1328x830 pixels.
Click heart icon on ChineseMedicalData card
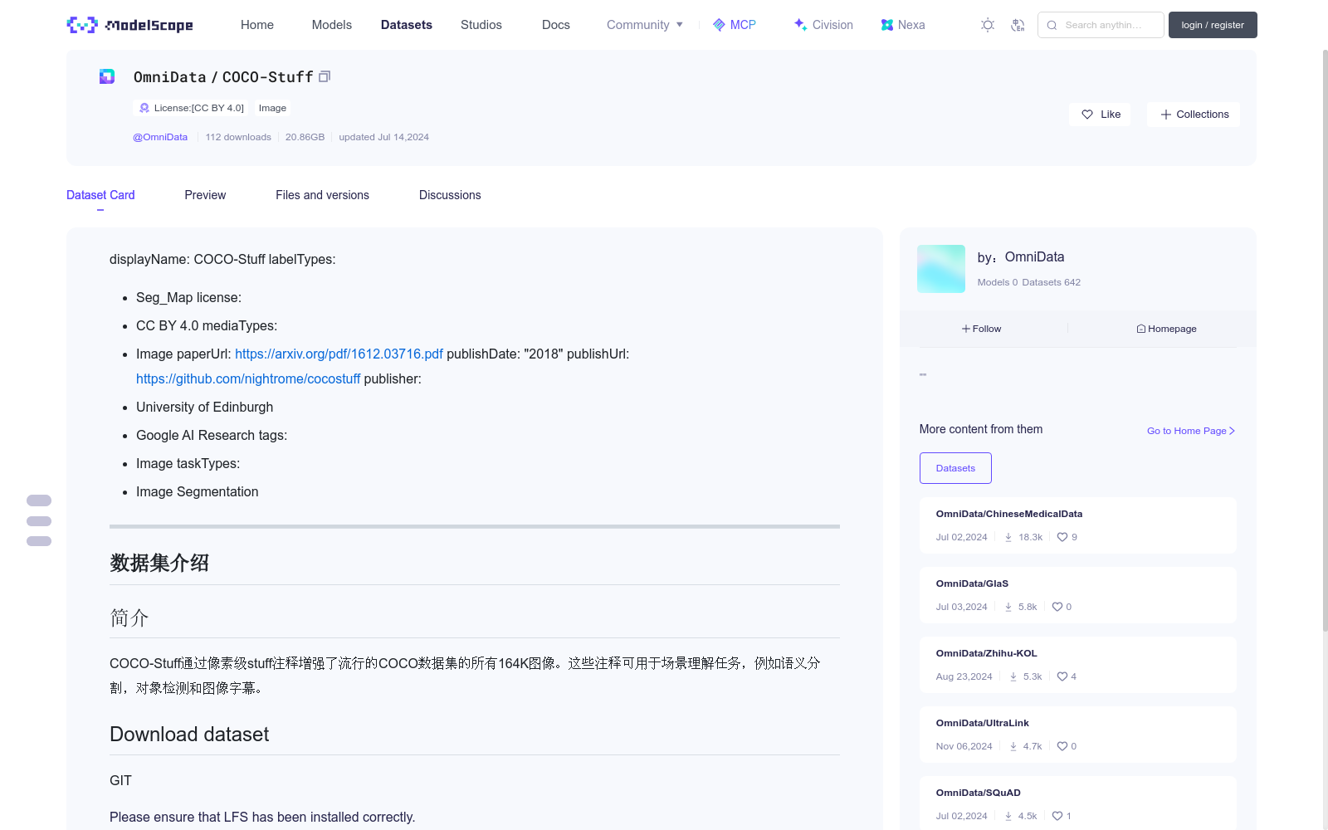(x=1062, y=537)
